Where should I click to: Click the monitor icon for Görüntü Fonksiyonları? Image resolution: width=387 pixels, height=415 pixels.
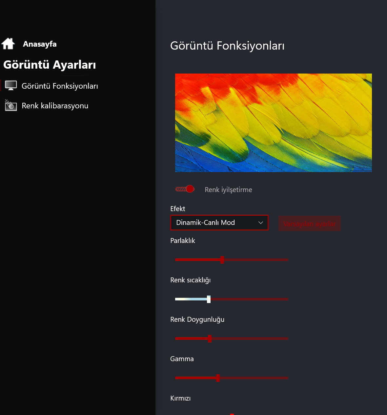pos(11,86)
